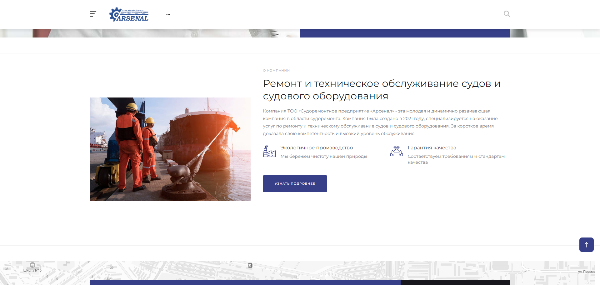The image size is (600, 285).
Task: Click the building marker icon on map
Action: [250, 266]
